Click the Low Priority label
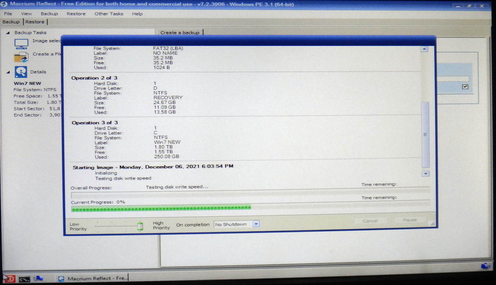Image resolution: width=496 pixels, height=285 pixels. tap(78, 227)
